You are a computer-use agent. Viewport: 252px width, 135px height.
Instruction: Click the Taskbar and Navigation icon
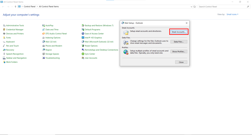click(4, 58)
